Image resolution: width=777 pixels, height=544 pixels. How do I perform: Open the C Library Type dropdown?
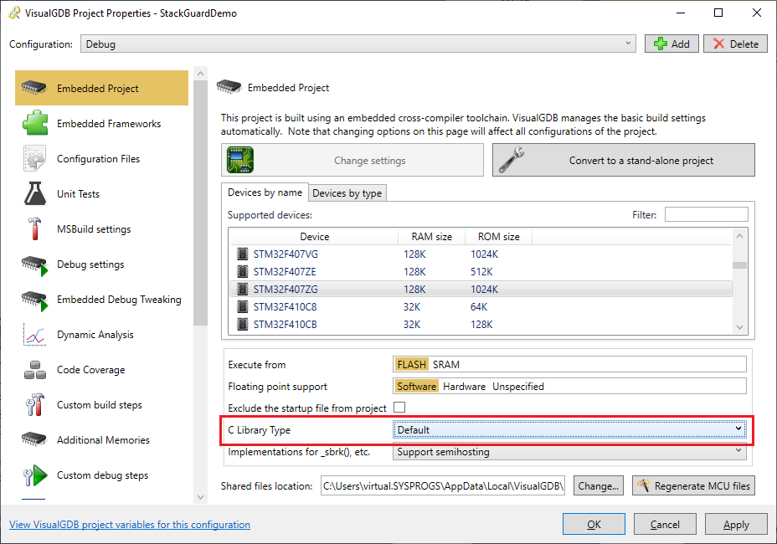[569, 429]
